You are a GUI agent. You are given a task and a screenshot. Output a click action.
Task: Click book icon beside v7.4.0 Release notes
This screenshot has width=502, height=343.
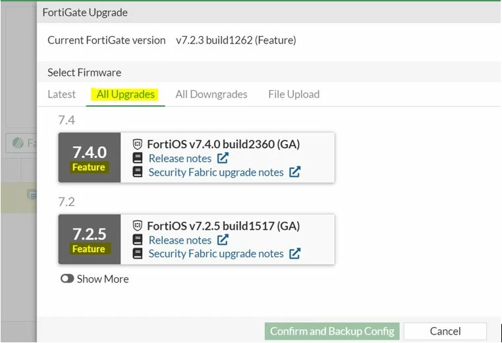tap(137, 158)
